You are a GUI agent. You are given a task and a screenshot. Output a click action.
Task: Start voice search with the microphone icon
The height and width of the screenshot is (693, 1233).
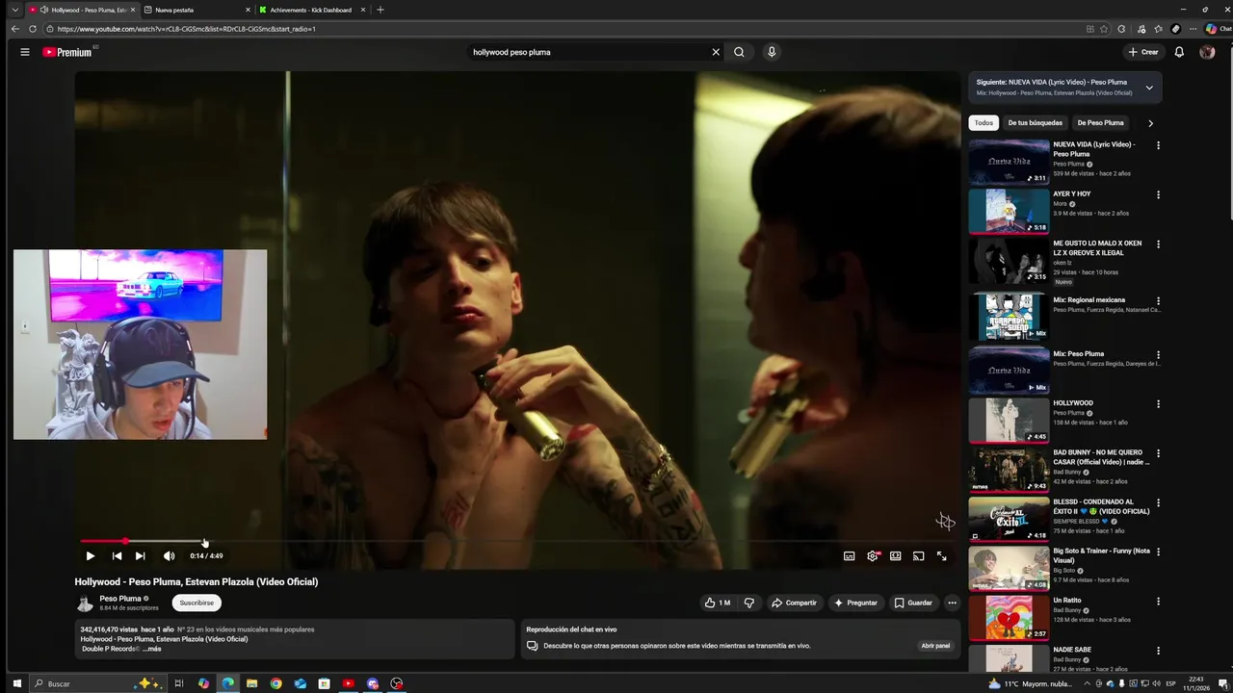coord(772,52)
